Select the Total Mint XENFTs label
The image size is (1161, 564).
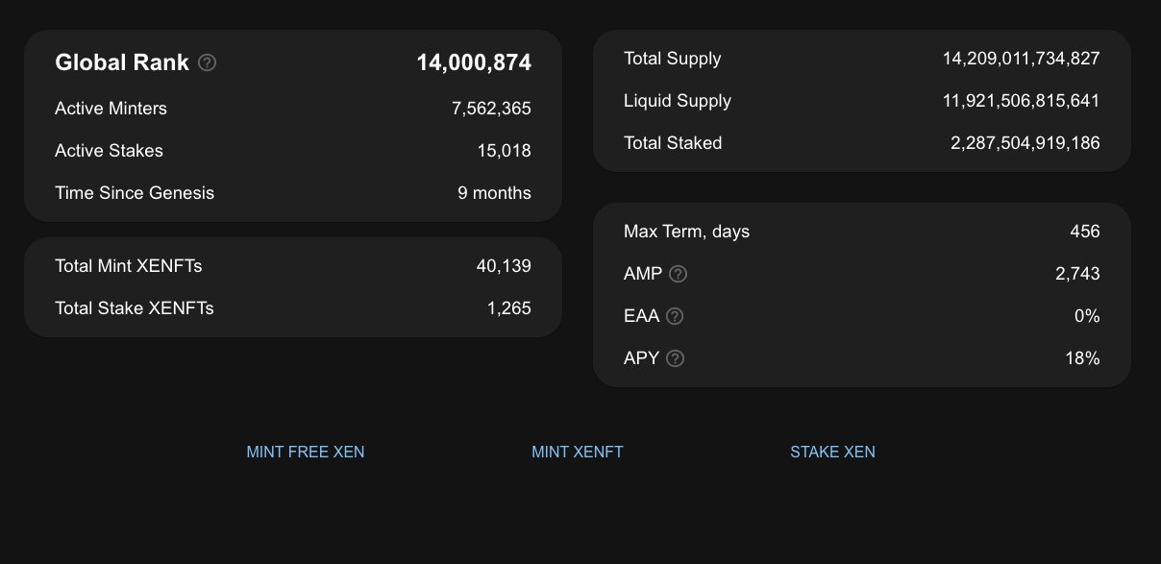click(x=129, y=266)
